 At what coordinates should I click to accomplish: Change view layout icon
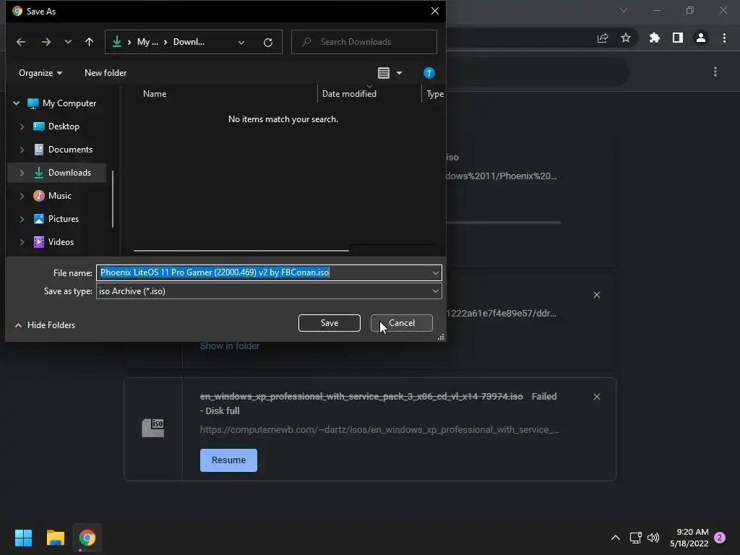click(x=384, y=73)
